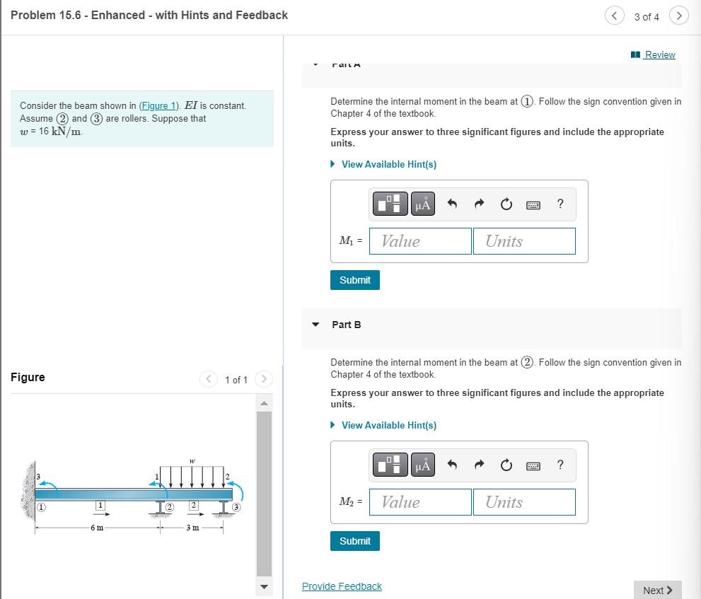This screenshot has height=599, width=701.
Task: Undo last entry in Part A answer editor
Action: [x=452, y=204]
